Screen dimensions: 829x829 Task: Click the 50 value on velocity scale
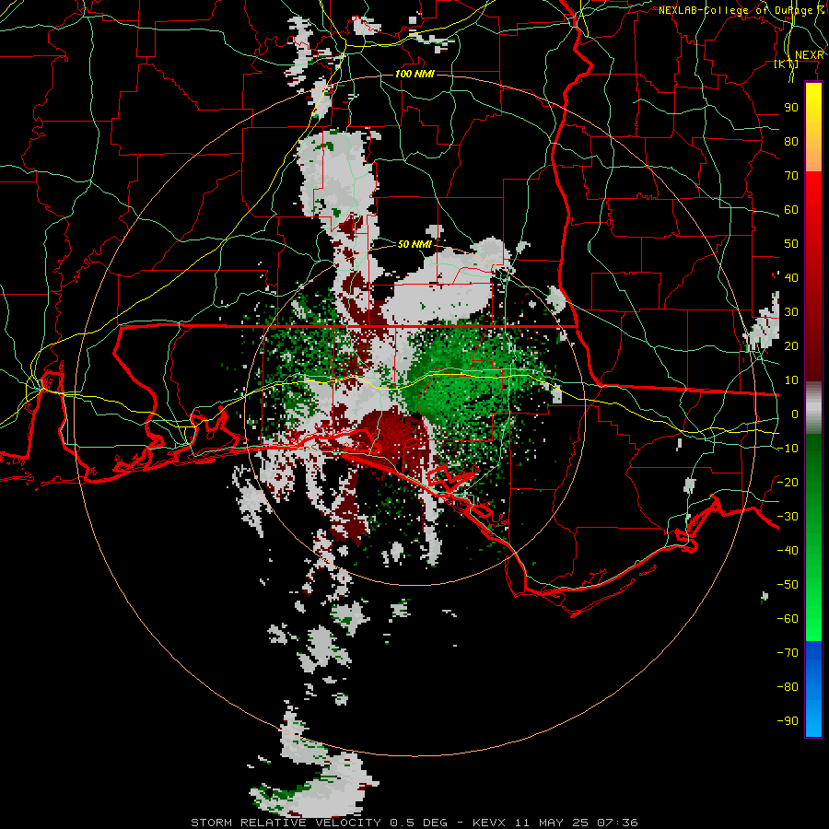pos(791,244)
